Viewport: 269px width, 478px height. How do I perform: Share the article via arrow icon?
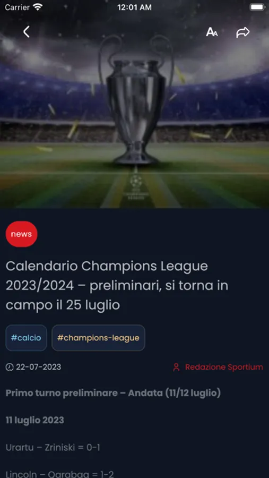[x=243, y=32]
